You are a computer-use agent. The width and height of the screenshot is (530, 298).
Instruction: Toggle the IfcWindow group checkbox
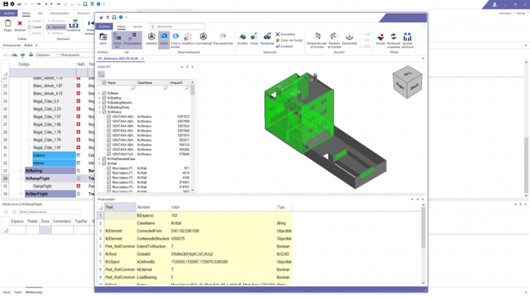[104, 112]
